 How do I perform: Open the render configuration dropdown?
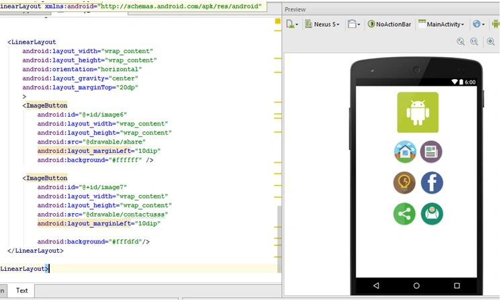[x=292, y=24]
